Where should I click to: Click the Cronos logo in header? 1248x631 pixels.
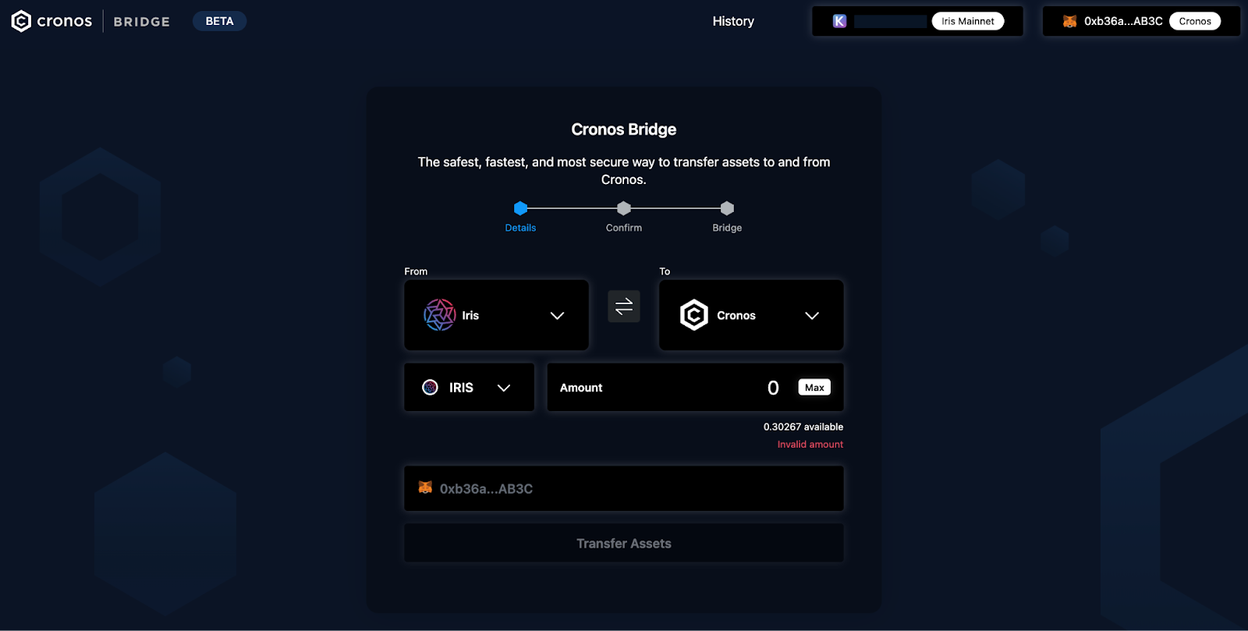(x=51, y=21)
